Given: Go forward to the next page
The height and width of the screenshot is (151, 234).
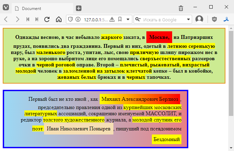Looking at the screenshot, I should 17,19.
